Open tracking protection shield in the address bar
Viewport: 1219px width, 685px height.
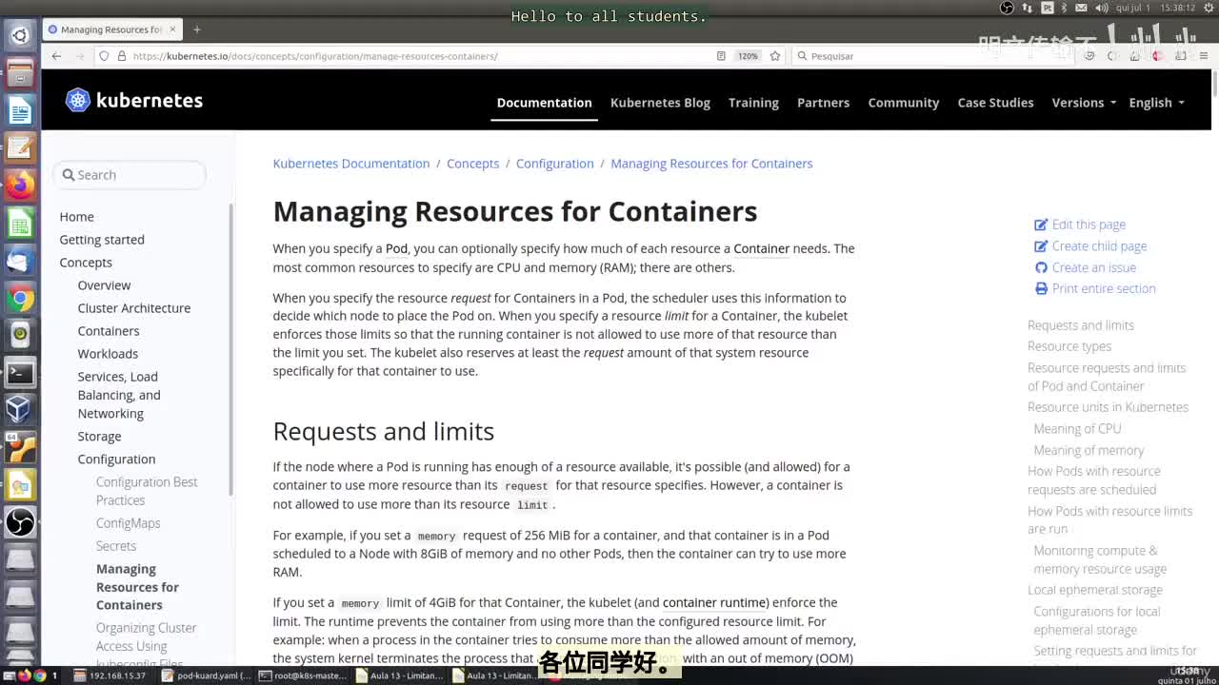(105, 56)
